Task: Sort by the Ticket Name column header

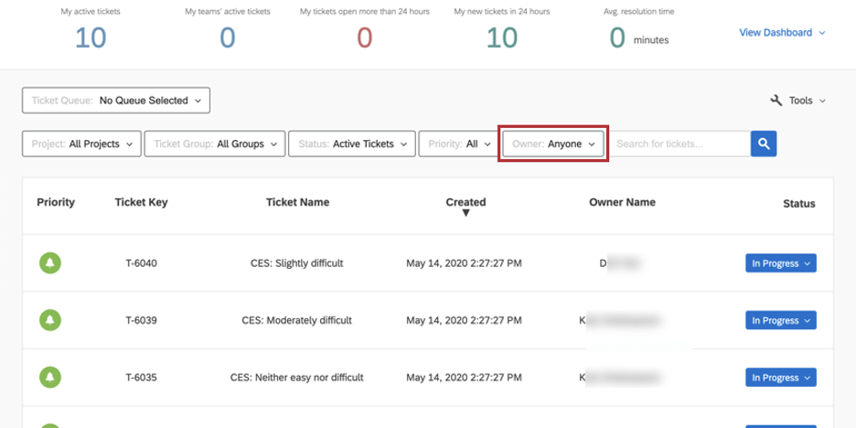Action: pyautogui.click(x=297, y=202)
